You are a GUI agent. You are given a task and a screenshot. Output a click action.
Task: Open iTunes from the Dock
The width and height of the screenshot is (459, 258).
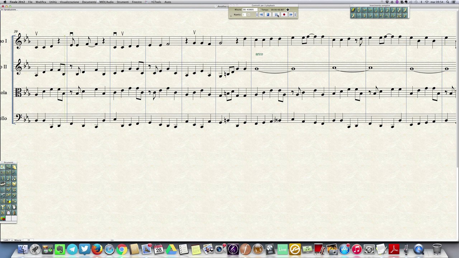[x=356, y=249]
